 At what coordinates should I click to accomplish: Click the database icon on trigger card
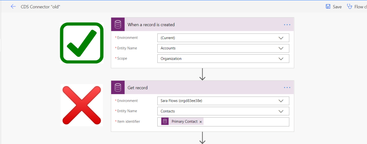[118, 25]
